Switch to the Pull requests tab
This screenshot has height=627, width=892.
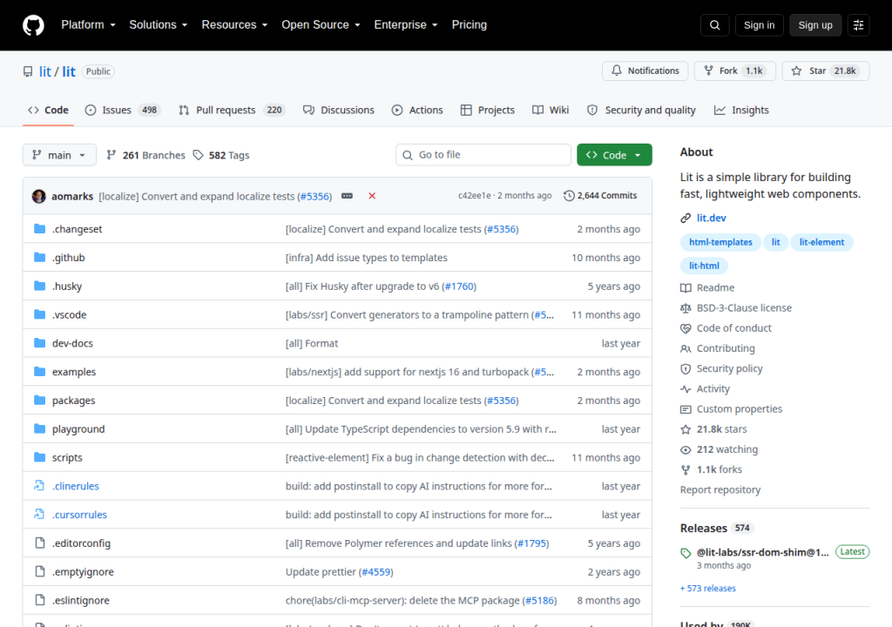(232, 110)
